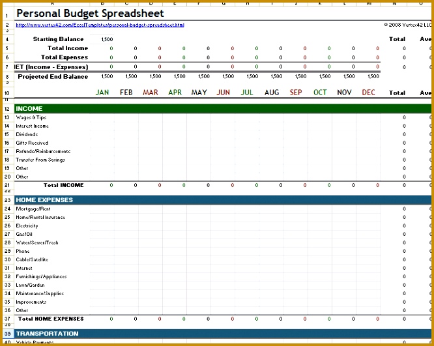Viewport: 434px width, 346px height.
Task: Click the Total HOME EXPENSES label
Action: pyautogui.click(x=51, y=319)
